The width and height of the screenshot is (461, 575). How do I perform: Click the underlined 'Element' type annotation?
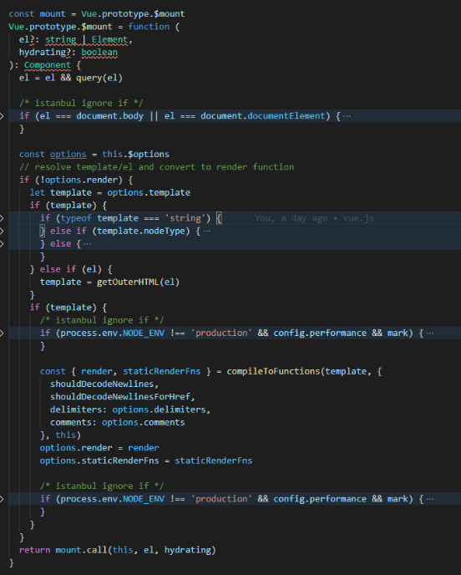109,39
